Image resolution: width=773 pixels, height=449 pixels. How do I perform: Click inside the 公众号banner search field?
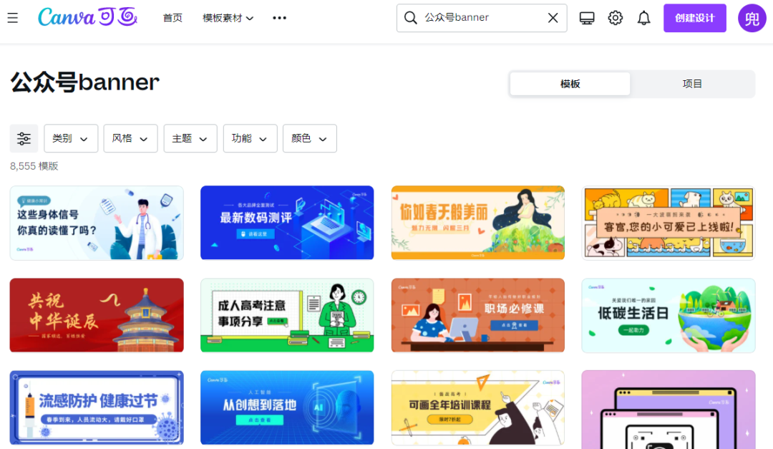[x=472, y=18]
